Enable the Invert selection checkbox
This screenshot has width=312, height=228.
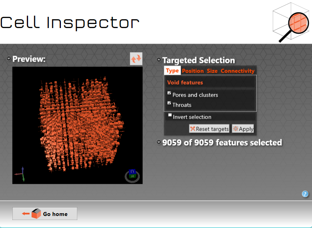click(170, 115)
